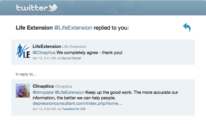Click the Twitter bird icon in header
206x124 pixels.
coord(54,8)
